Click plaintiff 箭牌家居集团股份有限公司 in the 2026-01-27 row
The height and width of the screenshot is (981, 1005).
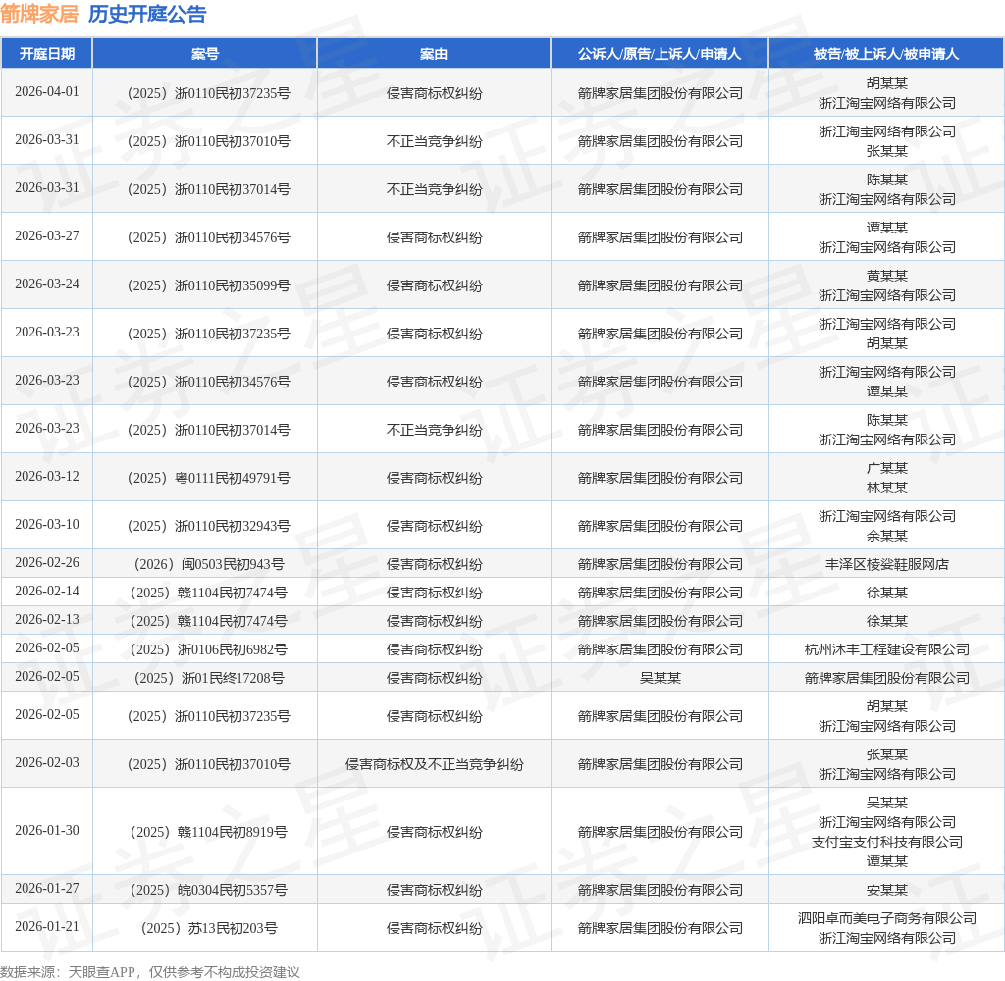point(660,890)
